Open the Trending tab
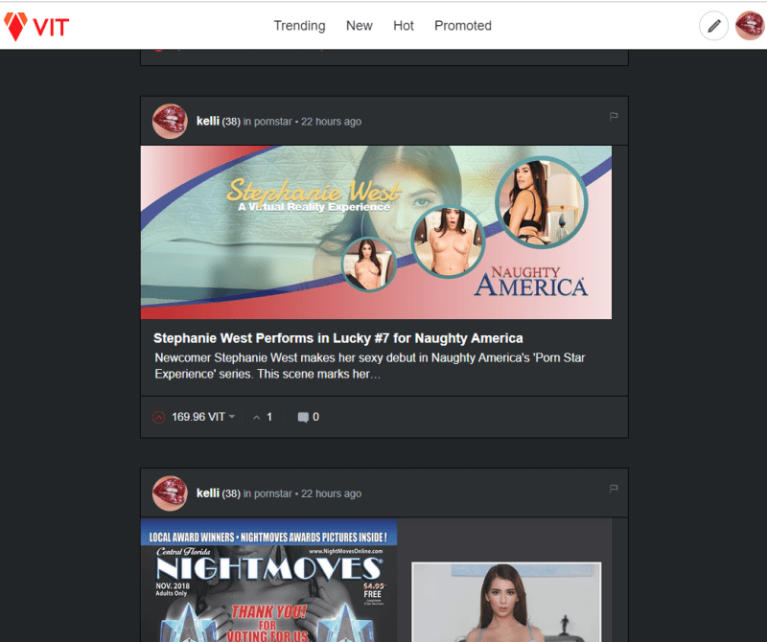The image size is (767, 642). 299,26
